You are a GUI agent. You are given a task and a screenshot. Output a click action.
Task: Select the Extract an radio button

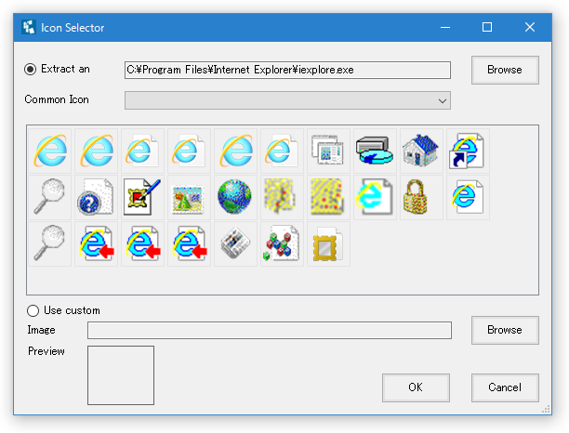pyautogui.click(x=30, y=69)
